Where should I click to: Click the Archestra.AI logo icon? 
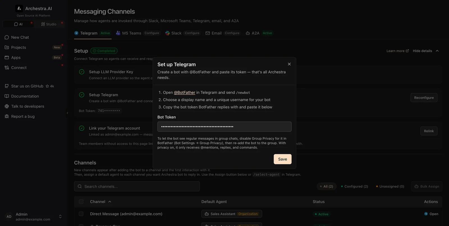[x=19, y=8]
